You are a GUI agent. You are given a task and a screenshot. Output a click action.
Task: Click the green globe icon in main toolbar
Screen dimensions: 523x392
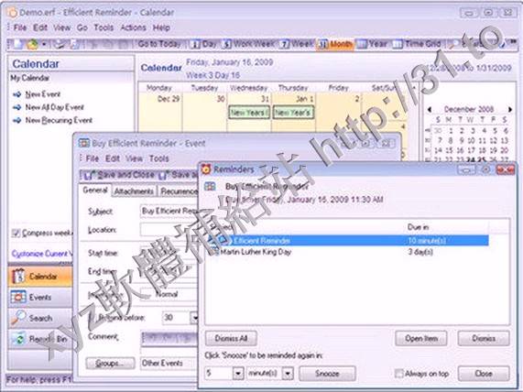[x=32, y=44]
